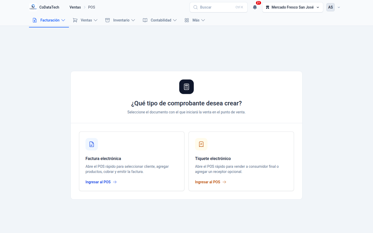This screenshot has width=373, height=233.
Task: Click the arrow after blue Ingresar al POS
Action: (115, 182)
